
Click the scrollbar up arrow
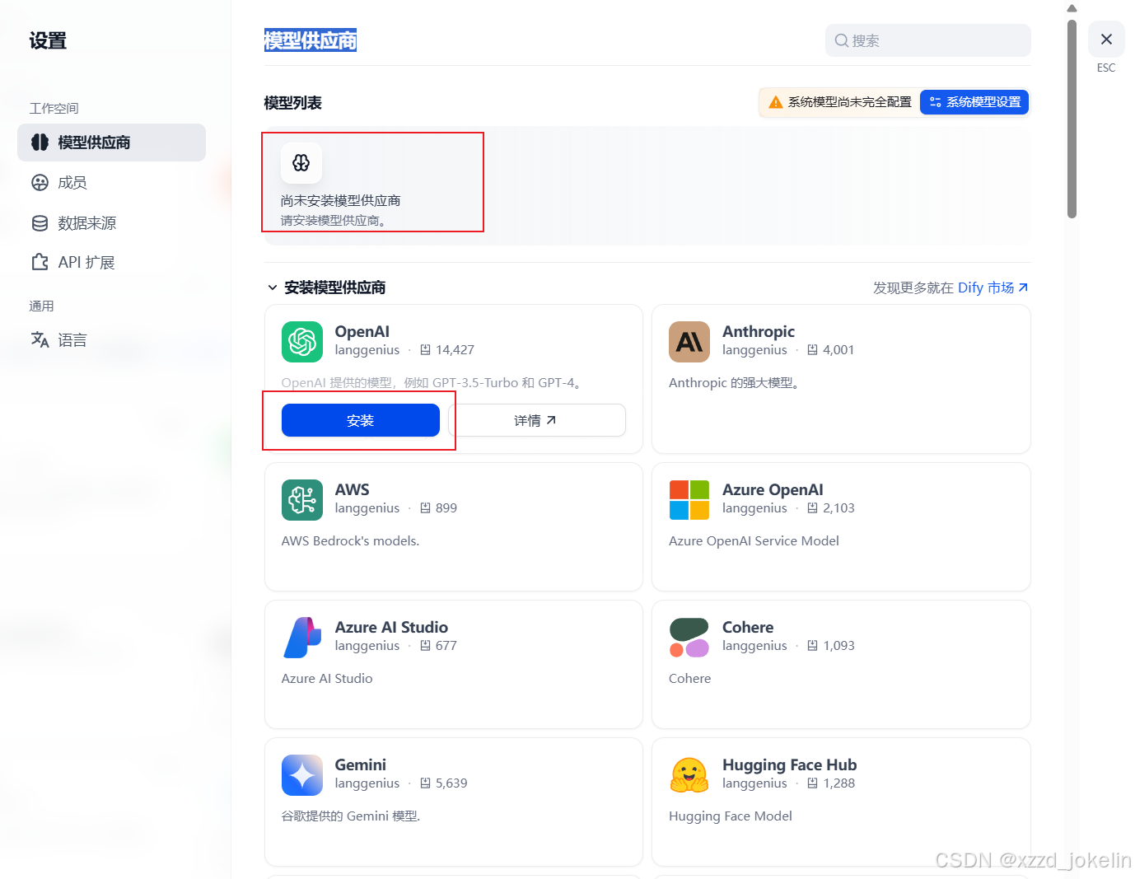click(x=1072, y=8)
